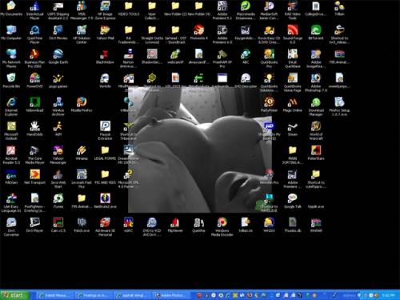Open the Acrobat Reader 5.0 shortcut
Screen dimensions: 400x300
[11, 154]
